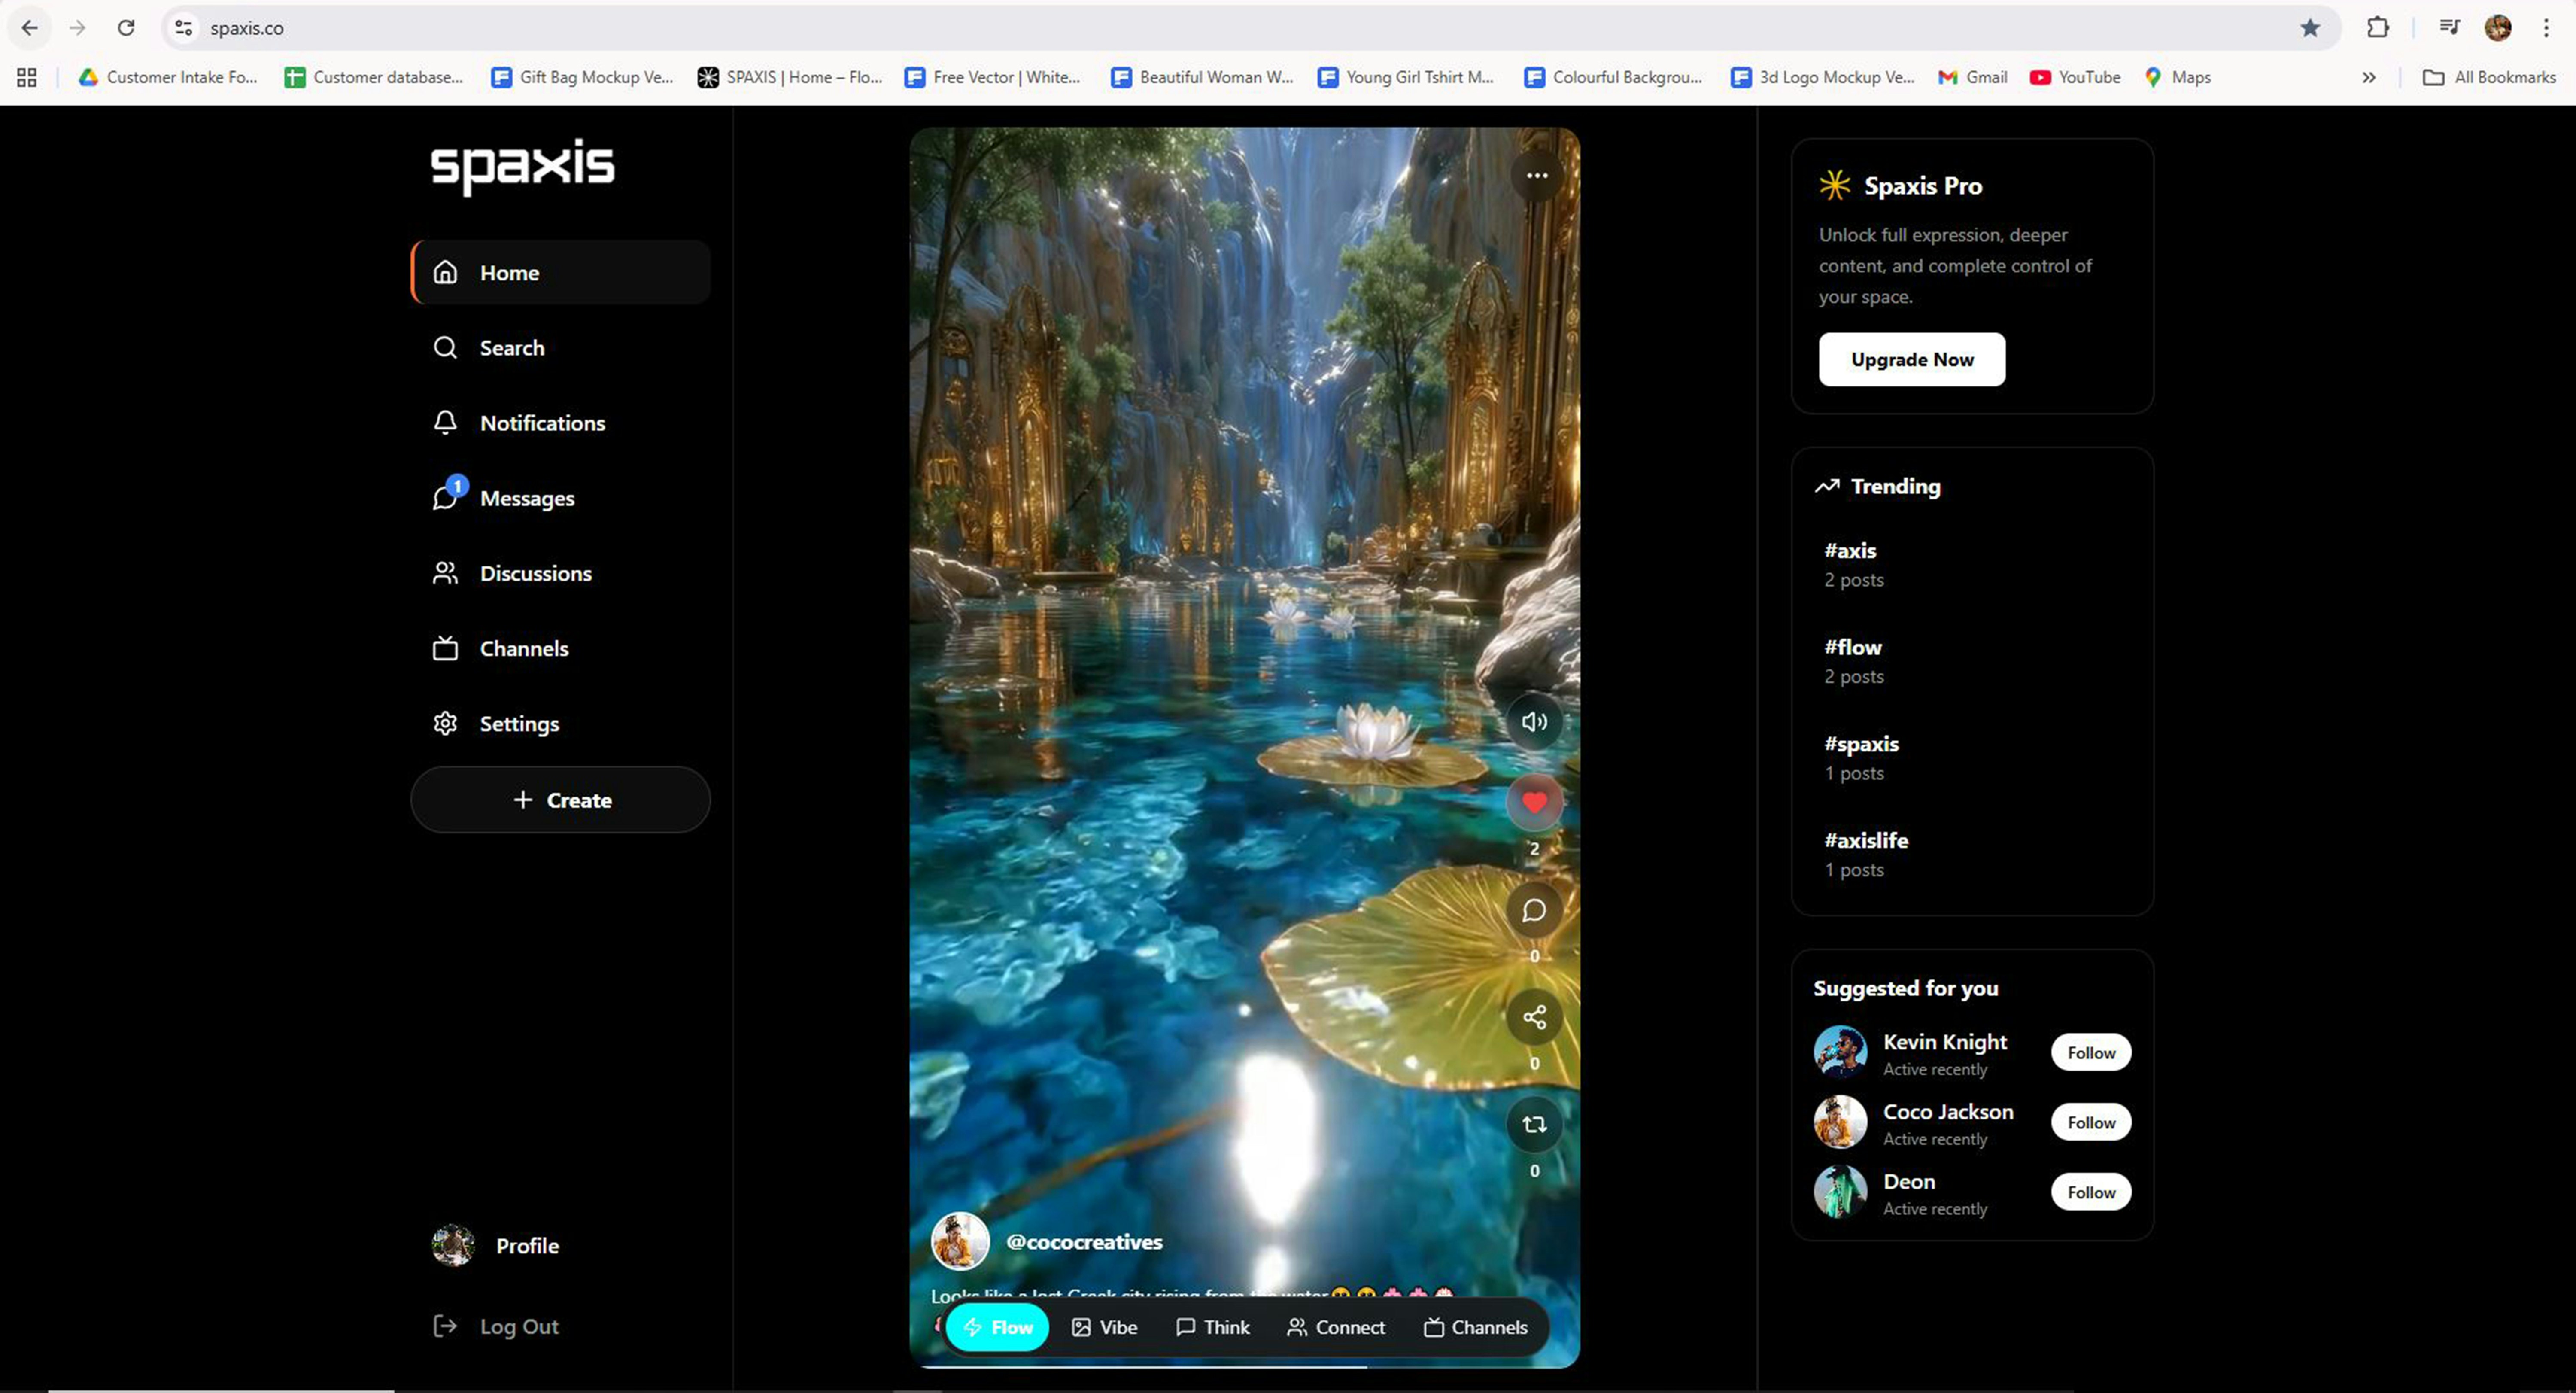
Task: Follow Kevin Knight
Action: point(2090,1052)
